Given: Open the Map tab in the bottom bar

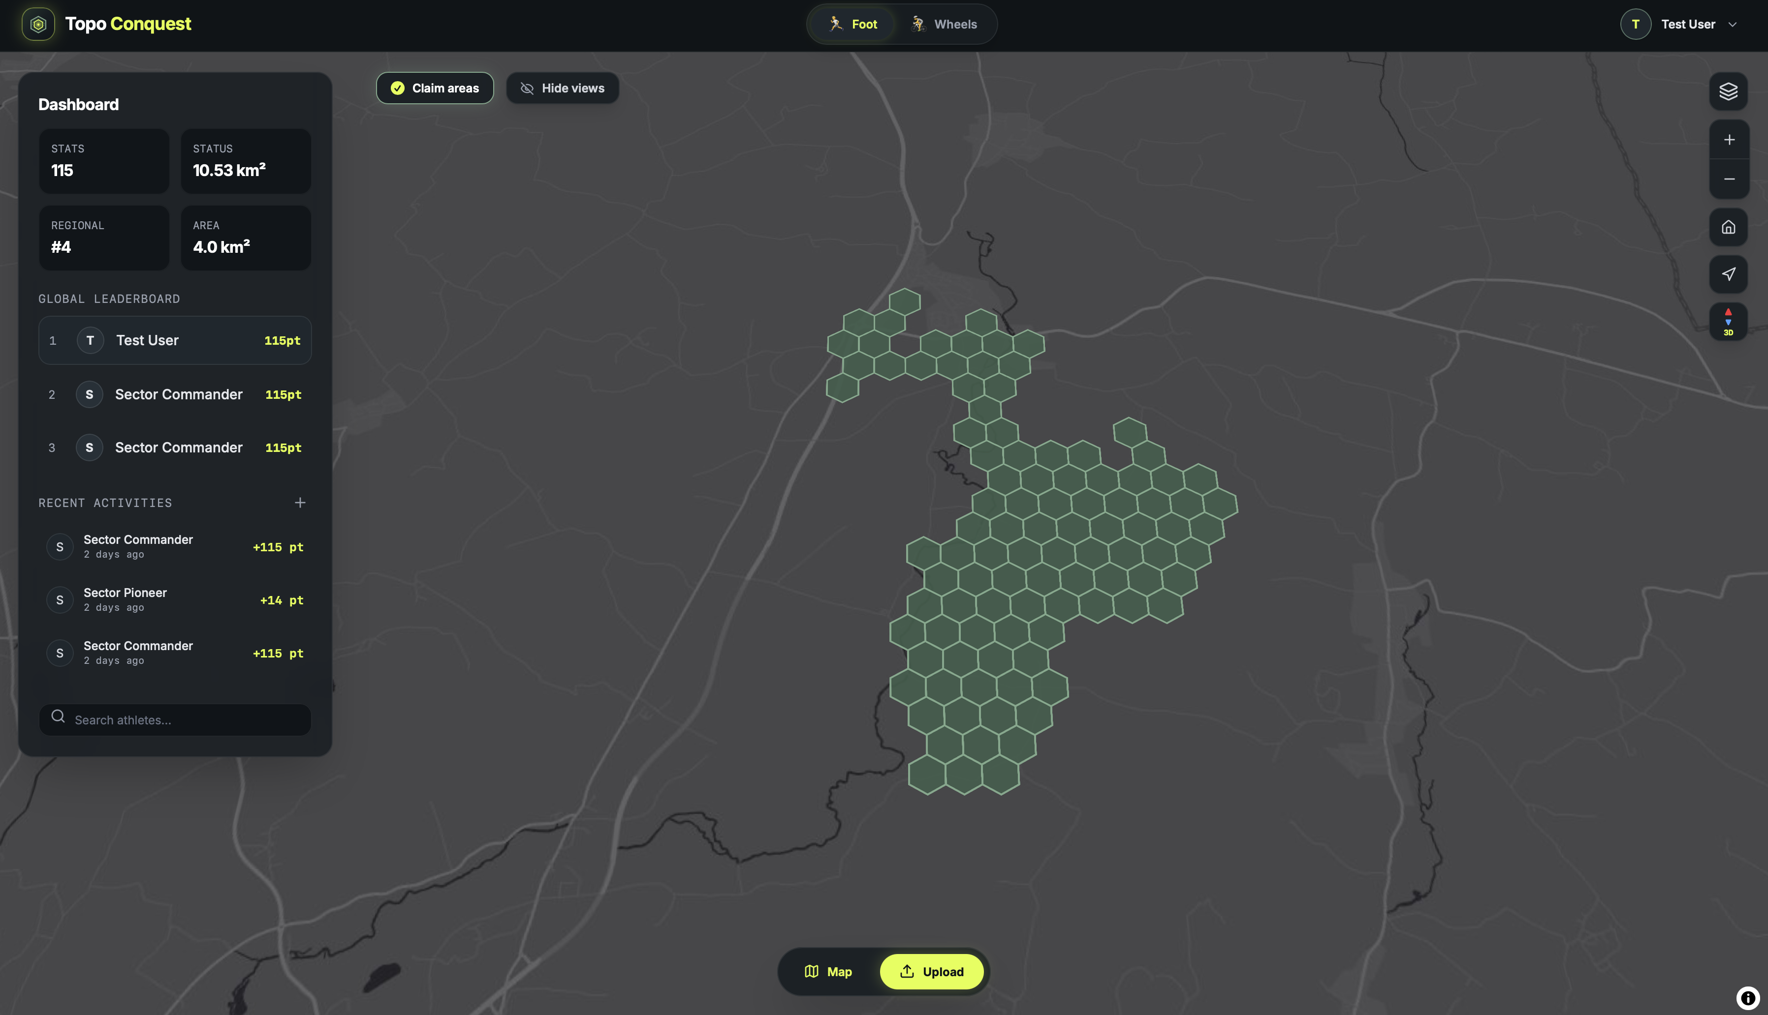Looking at the screenshot, I should pyautogui.click(x=828, y=971).
